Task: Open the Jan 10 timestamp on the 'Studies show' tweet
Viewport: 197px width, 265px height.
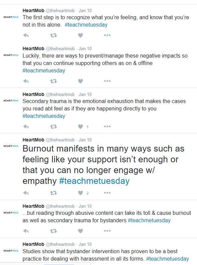Action: pos(85,244)
